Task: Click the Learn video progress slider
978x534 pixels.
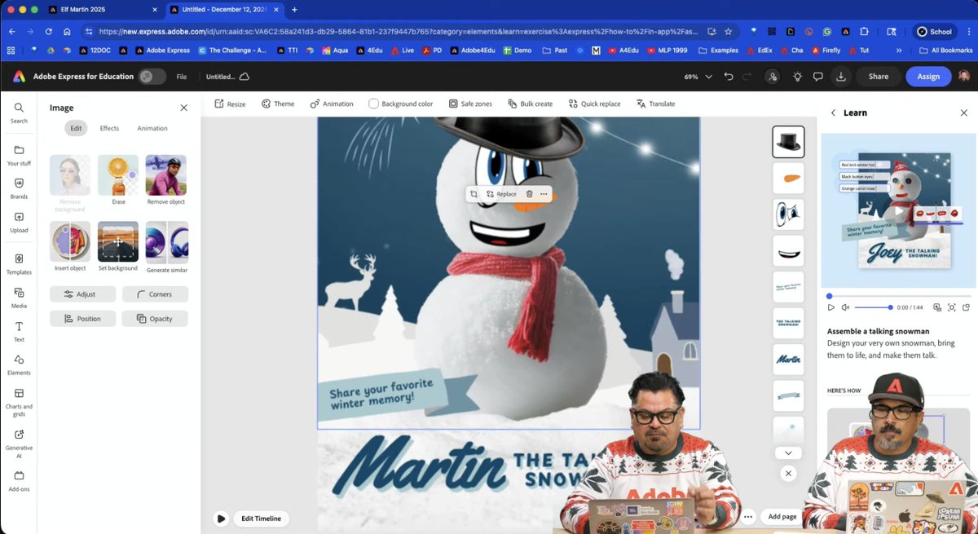Action: pyautogui.click(x=899, y=296)
